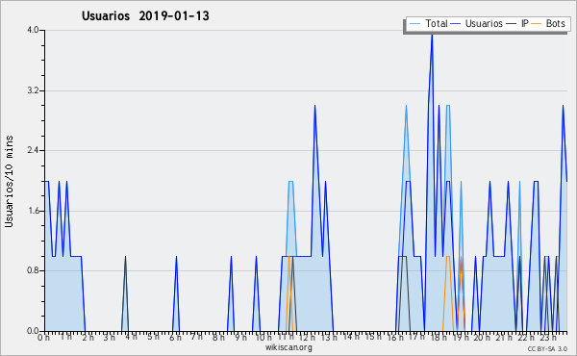Click the dark blue Usuarios legend line
This screenshot has height=356, width=577.
456,24
